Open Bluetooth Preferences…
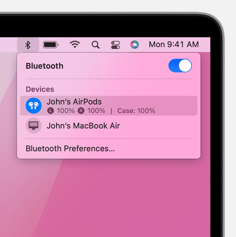236x237 pixels. click(70, 149)
